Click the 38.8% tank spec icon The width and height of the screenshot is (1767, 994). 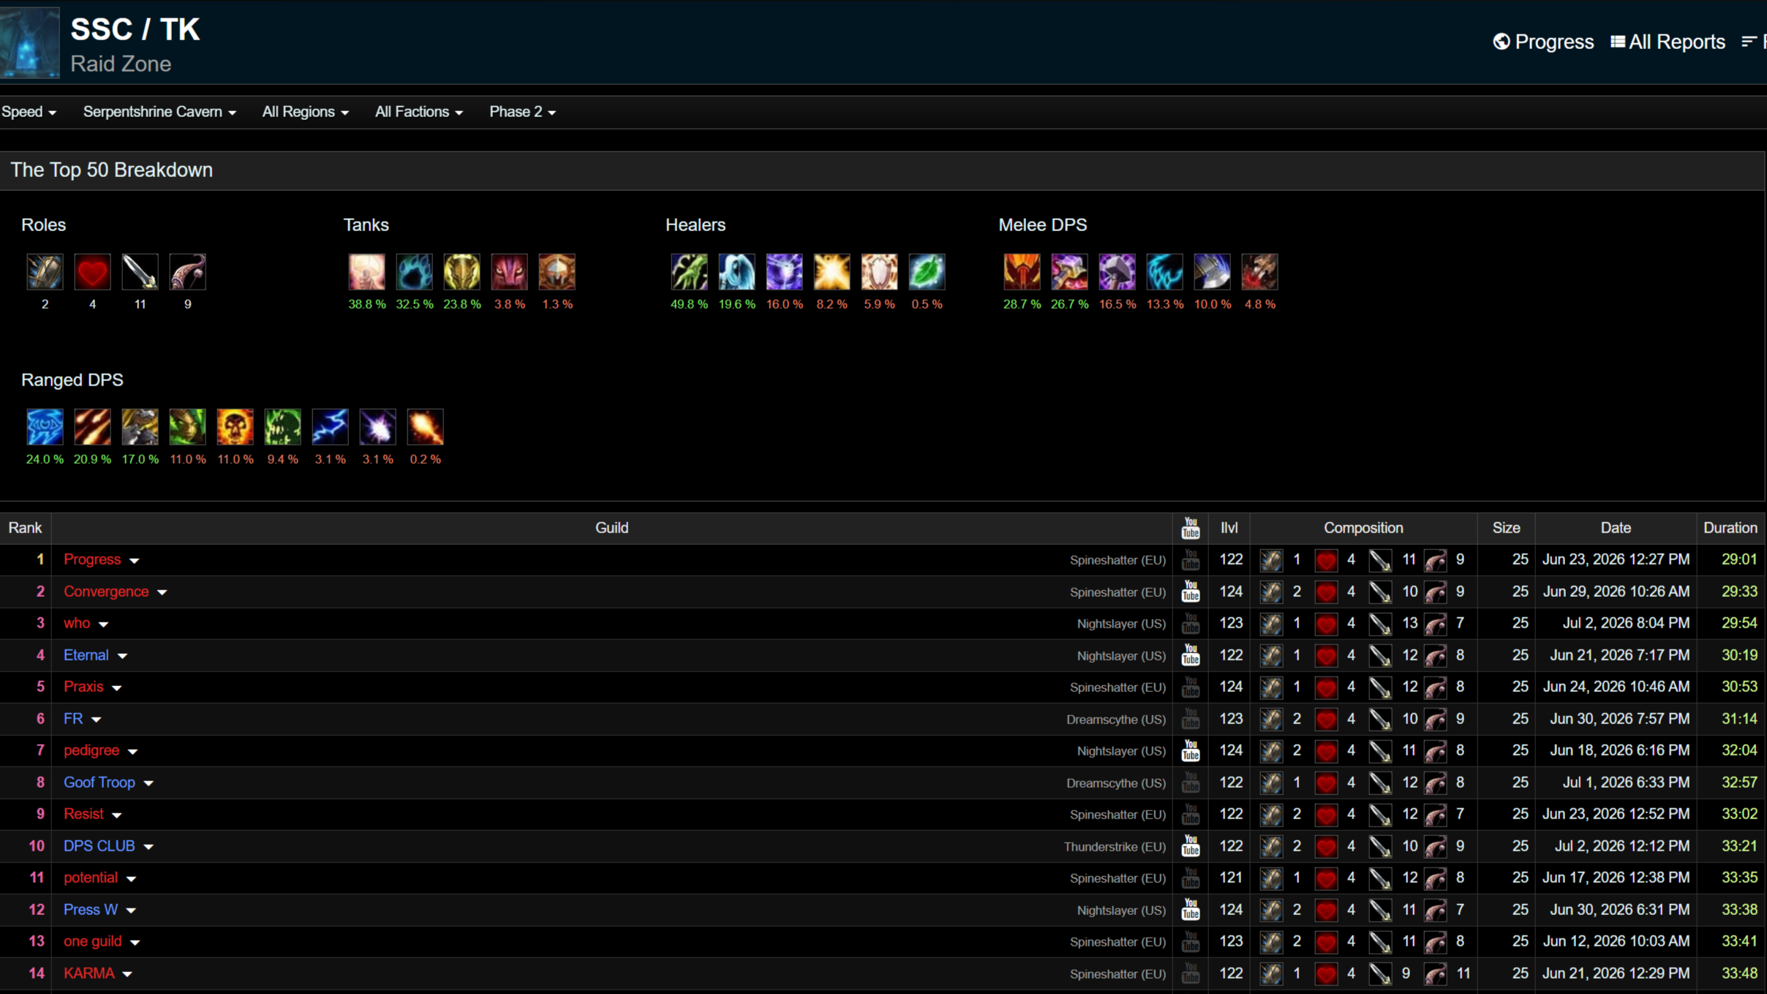366,272
